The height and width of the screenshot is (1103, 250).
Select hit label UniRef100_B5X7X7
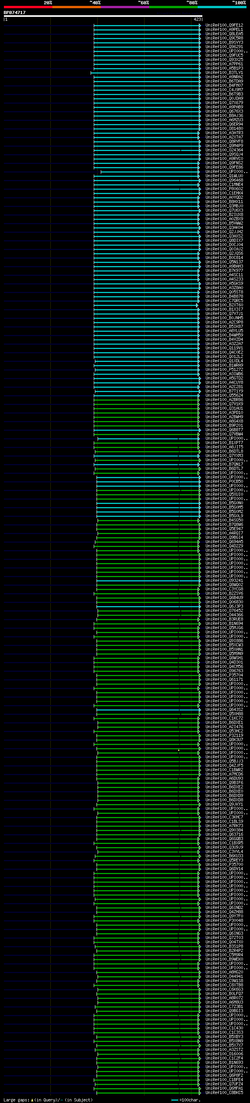tap(224, 1045)
